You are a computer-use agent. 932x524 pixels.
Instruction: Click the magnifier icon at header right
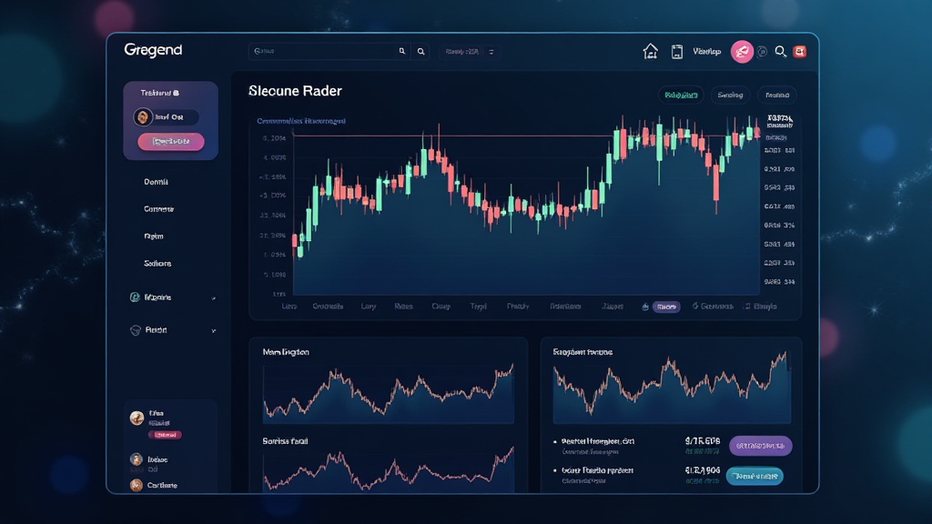[780, 52]
